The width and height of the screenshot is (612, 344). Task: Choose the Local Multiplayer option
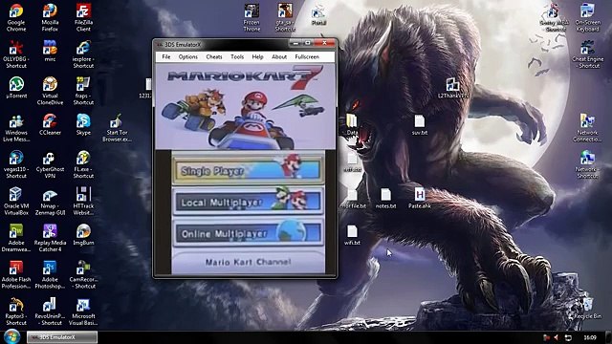pyautogui.click(x=248, y=202)
